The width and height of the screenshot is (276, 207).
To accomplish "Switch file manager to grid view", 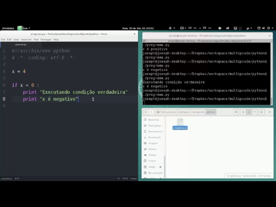I will point(249,112).
